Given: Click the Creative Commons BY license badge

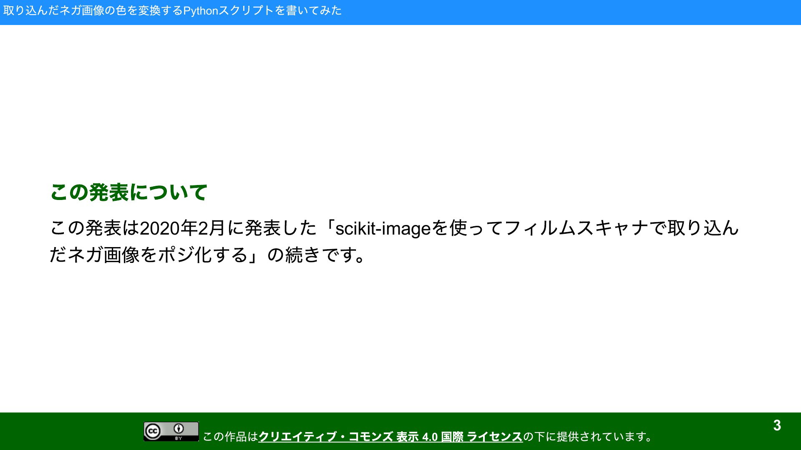Looking at the screenshot, I should (x=171, y=431).
